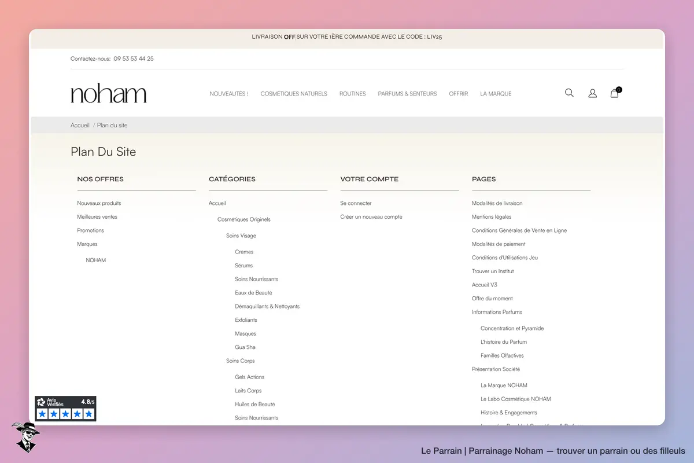Click the Se connecter link

coord(356,203)
